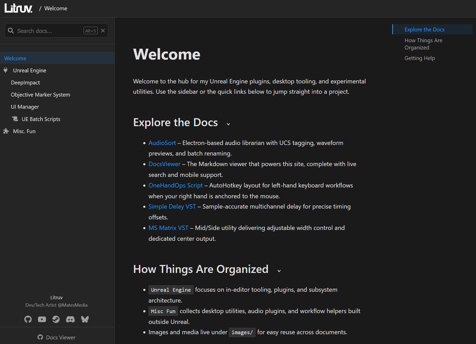The height and width of the screenshot is (344, 476).
Task: Open the GitHub profile icon
Action: (x=28, y=319)
